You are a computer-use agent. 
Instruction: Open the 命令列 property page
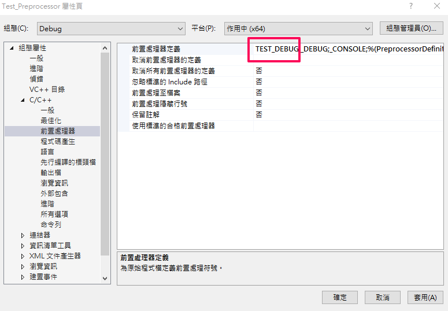pos(51,225)
